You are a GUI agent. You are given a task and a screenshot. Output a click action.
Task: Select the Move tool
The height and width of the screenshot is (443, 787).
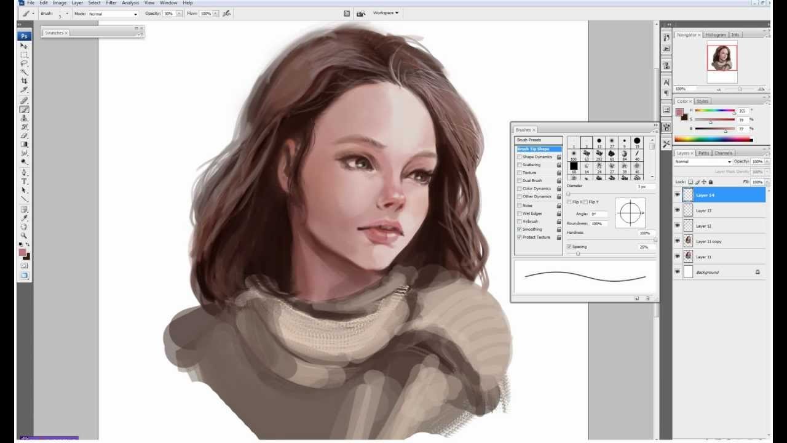(x=24, y=46)
